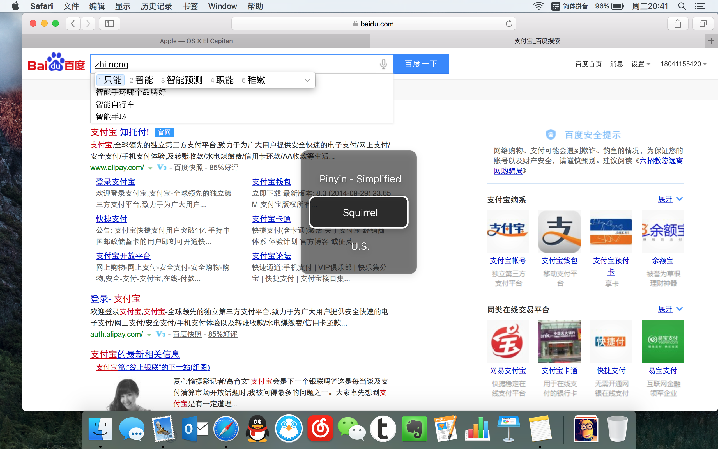Viewport: 718px width, 449px height.
Task: Open the 易宝支付 green thumbnail
Action: [662, 342]
